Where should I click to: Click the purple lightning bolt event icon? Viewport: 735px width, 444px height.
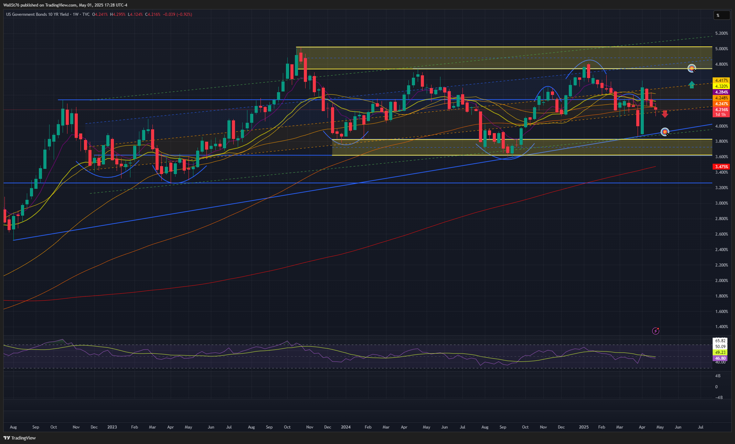click(656, 331)
